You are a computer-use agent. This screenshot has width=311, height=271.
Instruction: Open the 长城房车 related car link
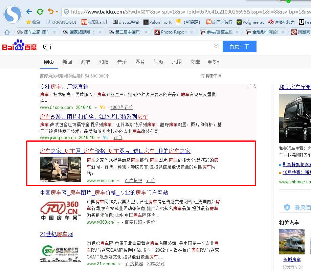click(292, 259)
